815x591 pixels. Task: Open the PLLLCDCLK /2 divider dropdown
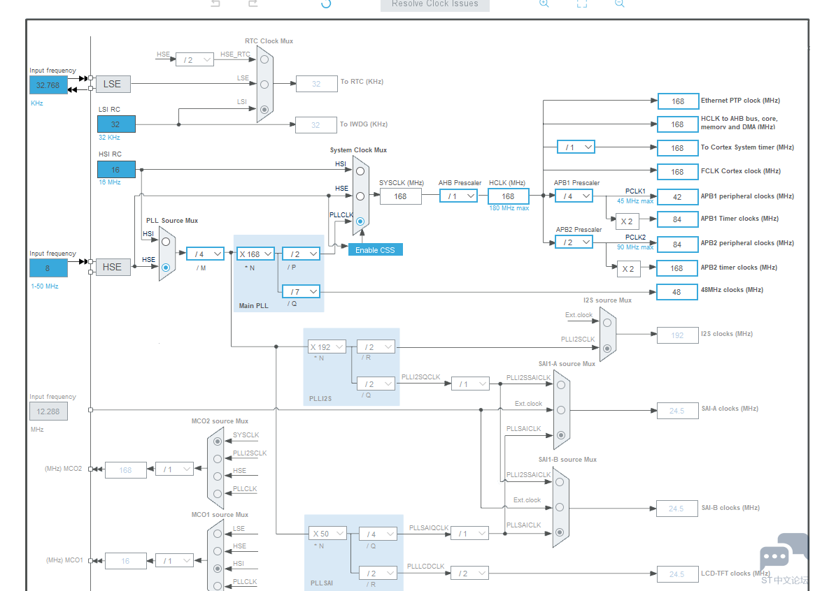(x=470, y=574)
